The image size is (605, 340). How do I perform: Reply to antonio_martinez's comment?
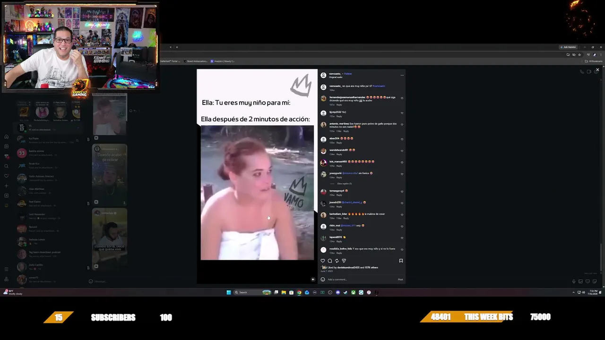(346, 131)
